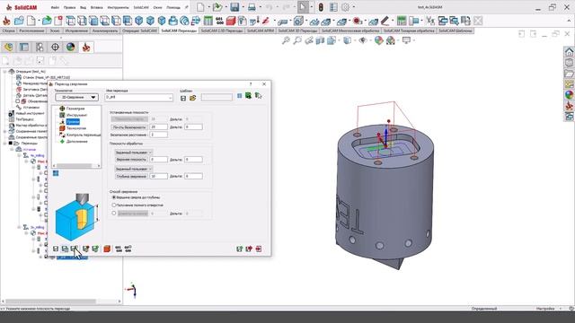This screenshot has width=575, height=323.
Task: Click the new document icon in the title bar
Action: click(x=200, y=7)
